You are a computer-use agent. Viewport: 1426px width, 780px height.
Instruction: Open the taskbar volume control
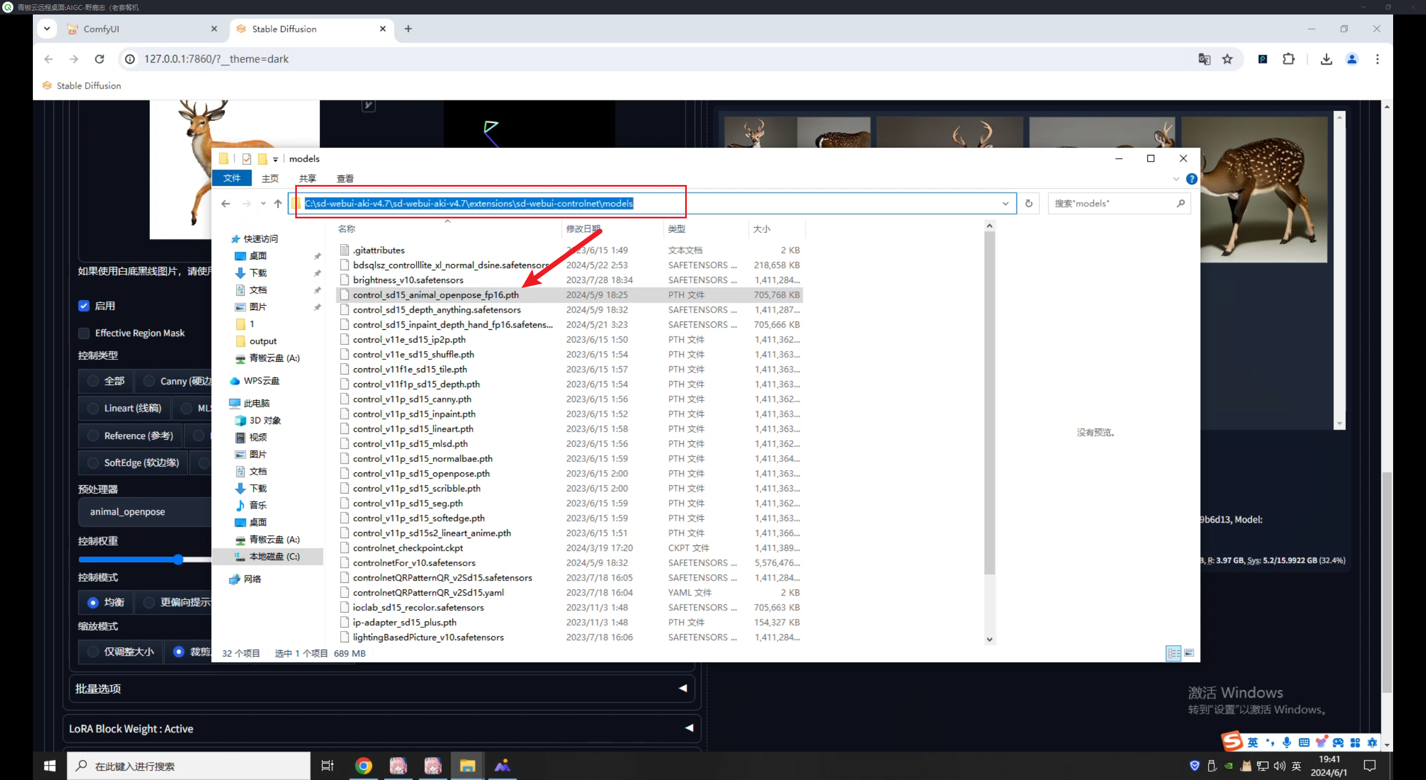(1280, 766)
